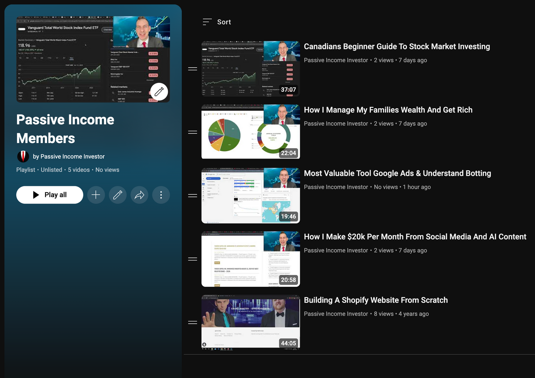
Task: Open channel name under Google Ads video
Action: (336, 187)
